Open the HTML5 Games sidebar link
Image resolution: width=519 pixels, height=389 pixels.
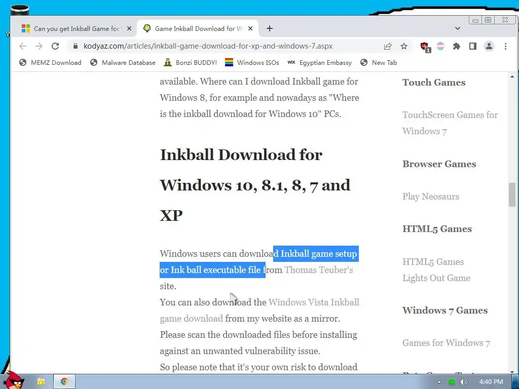tap(433, 262)
